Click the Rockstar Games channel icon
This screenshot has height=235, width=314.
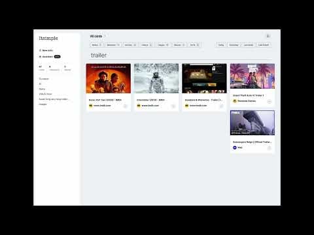235,101
